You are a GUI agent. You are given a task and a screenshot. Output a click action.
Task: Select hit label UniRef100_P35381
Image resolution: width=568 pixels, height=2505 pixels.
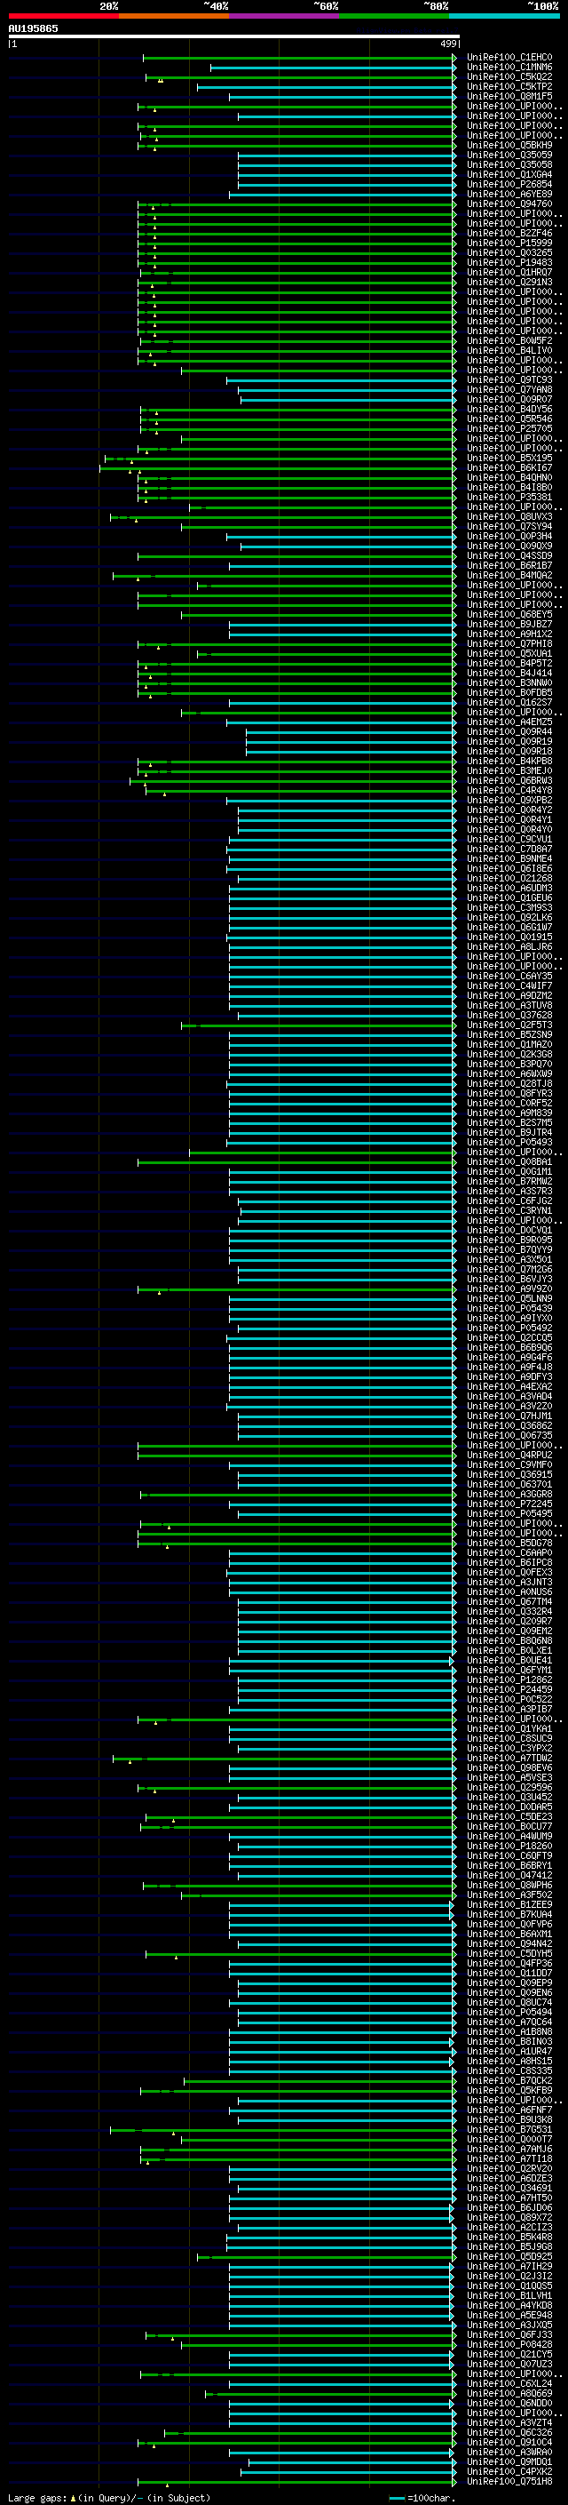[x=509, y=497]
